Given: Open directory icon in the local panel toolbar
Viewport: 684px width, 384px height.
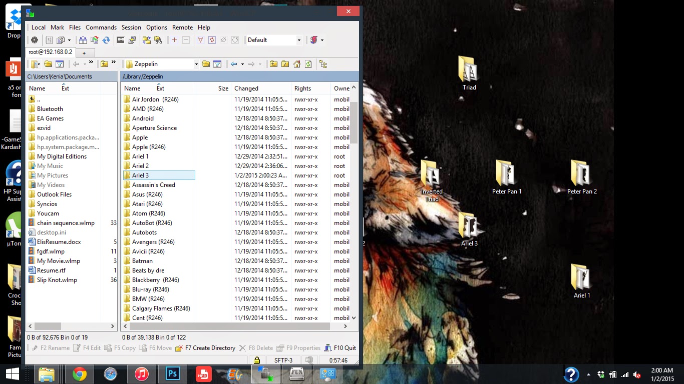Looking at the screenshot, I should click(x=48, y=64).
